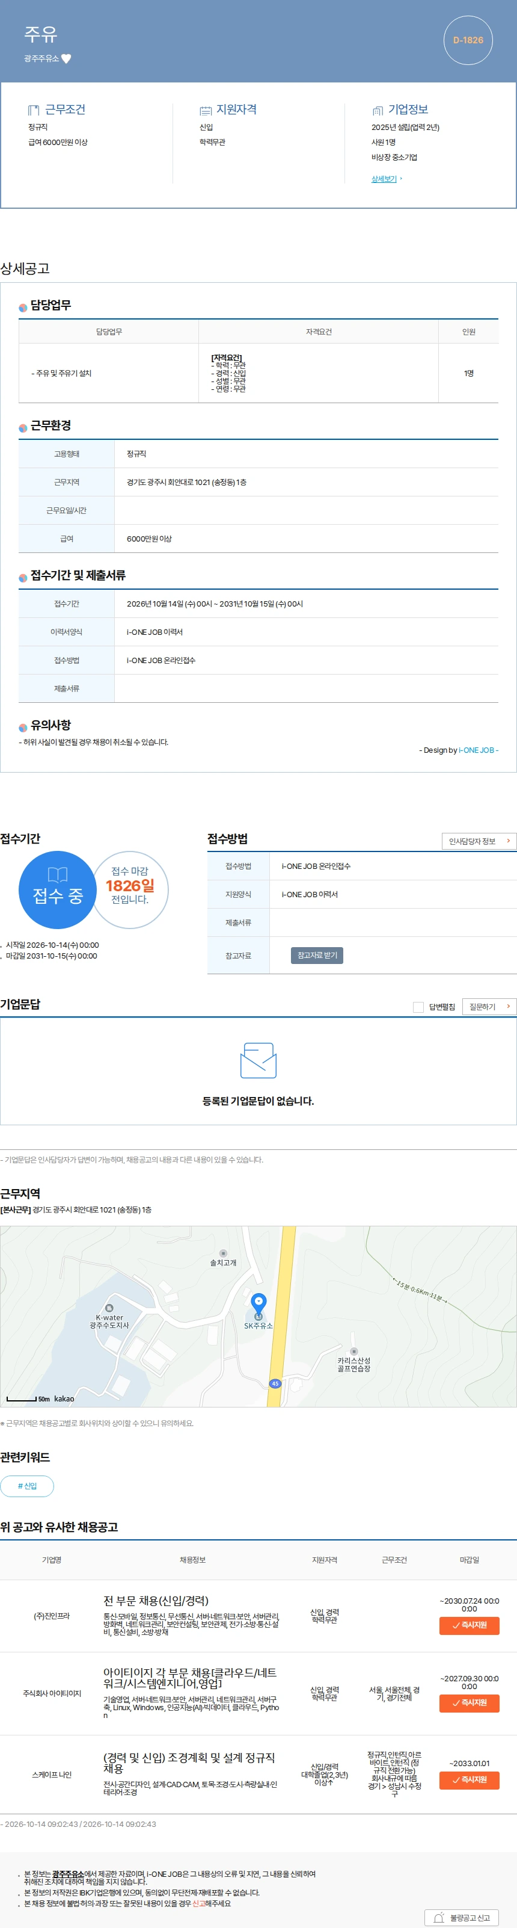The height and width of the screenshot is (1928, 517).
Task: Click the 주유 job title heading
Action: [x=40, y=34]
